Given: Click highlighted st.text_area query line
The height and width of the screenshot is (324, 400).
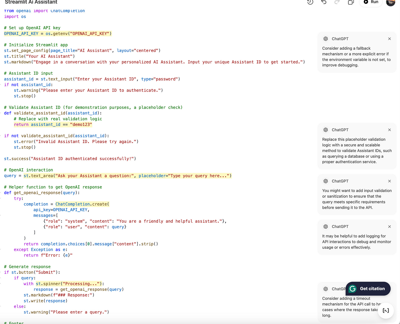Looking at the screenshot, I should [127, 176].
